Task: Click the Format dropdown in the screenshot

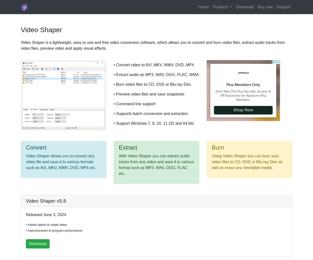Action: pyautogui.click(x=38, y=114)
